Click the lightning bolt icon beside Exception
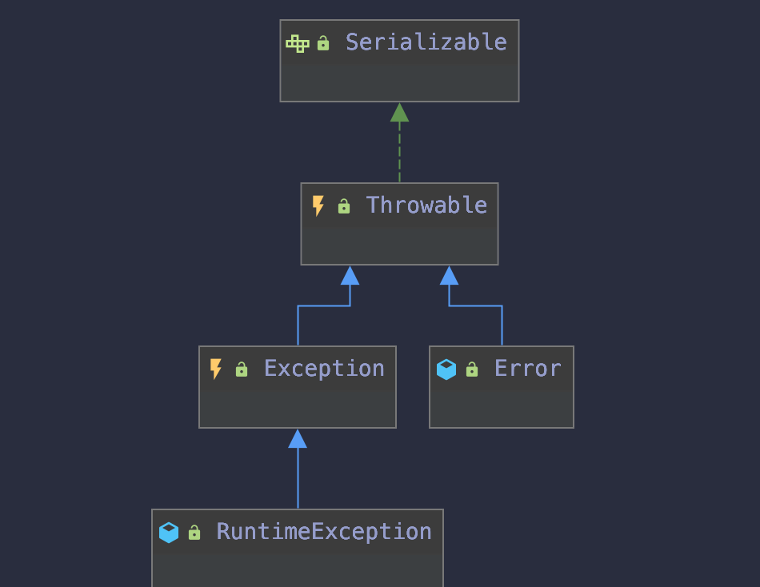 [216, 369]
